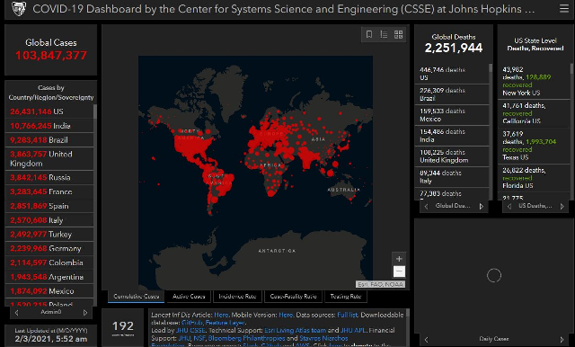Viewport: 575px width, 347px height.
Task: Go to next page of Daily Cases panel
Action: point(562,339)
